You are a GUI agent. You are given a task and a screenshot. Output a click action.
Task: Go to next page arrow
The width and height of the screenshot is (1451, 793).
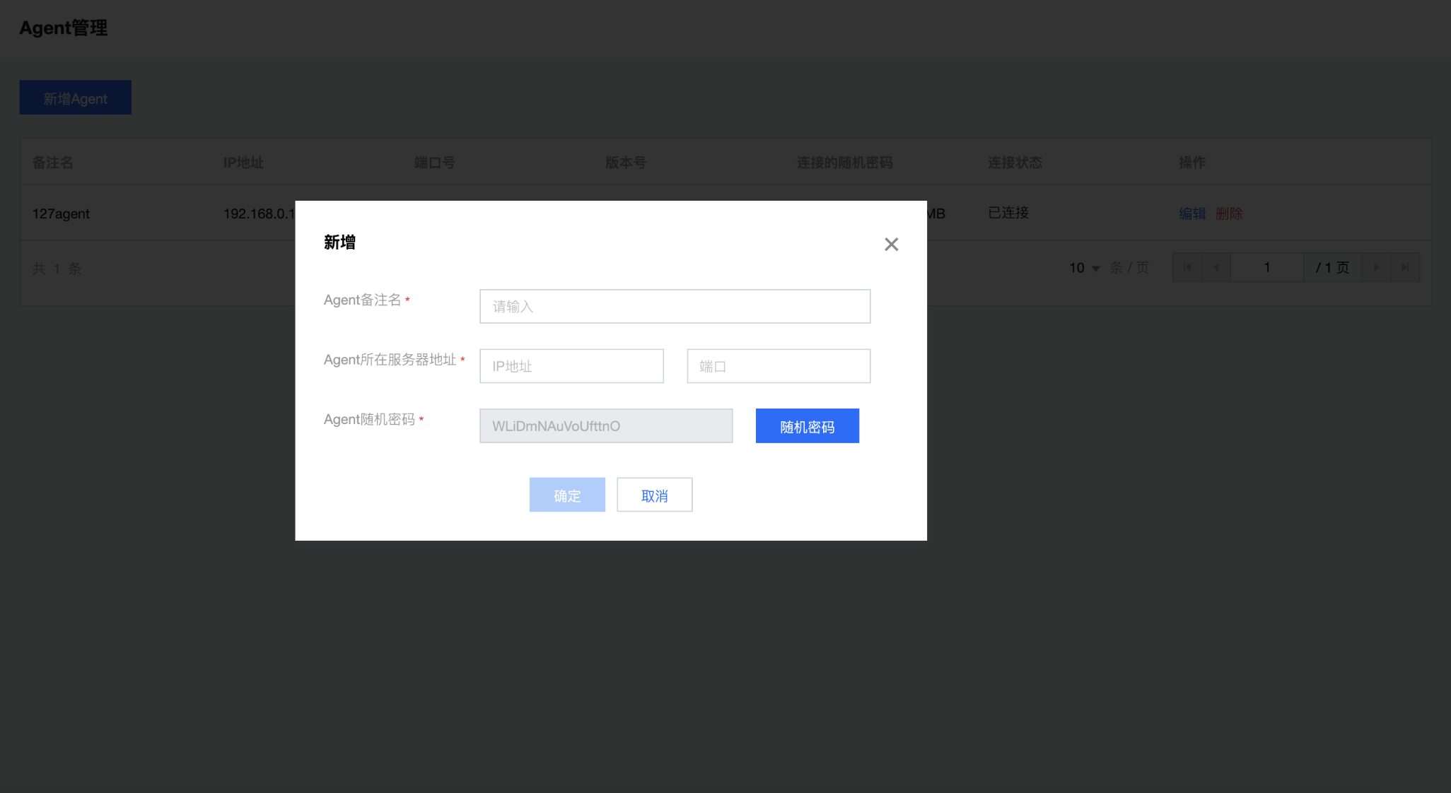click(x=1376, y=267)
